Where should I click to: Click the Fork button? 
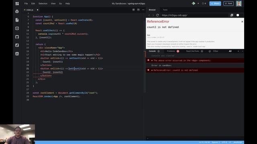228,4
